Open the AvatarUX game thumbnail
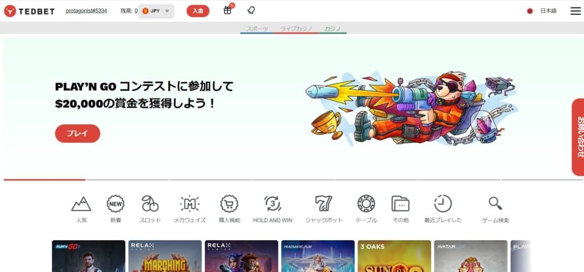 471,256
